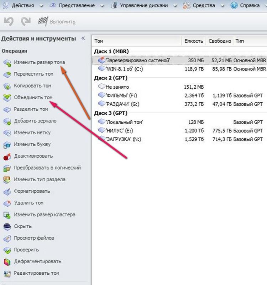The width and height of the screenshot is (267, 285).
Task: Click the Split volume icon (Разделить том)
Action: click(x=7, y=110)
